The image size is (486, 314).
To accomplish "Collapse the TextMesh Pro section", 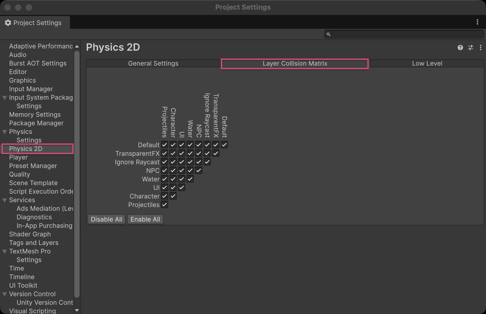I will pyautogui.click(x=4, y=251).
